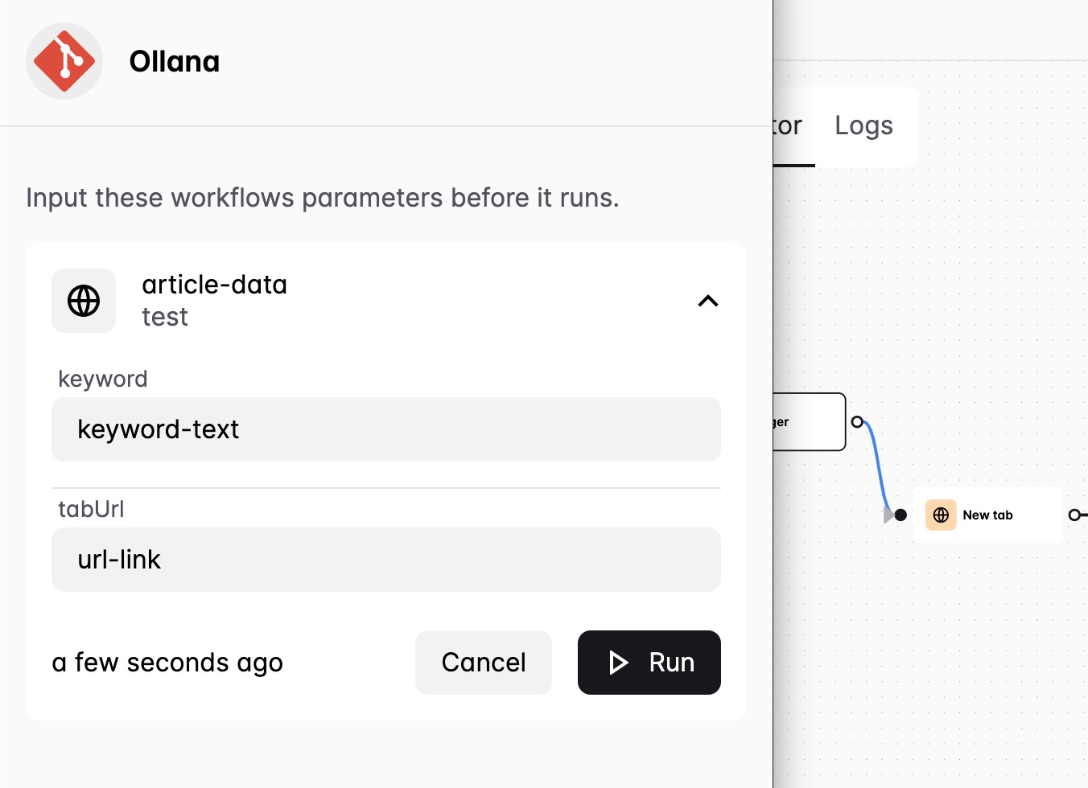Click the article-data workflow title
Screen dimensions: 1088x788
tap(214, 285)
